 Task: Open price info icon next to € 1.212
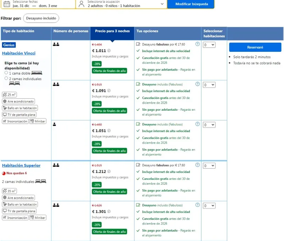[x=109, y=171]
